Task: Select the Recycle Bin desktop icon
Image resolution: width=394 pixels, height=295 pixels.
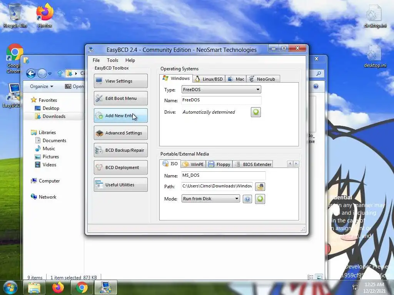Action: (x=15, y=15)
